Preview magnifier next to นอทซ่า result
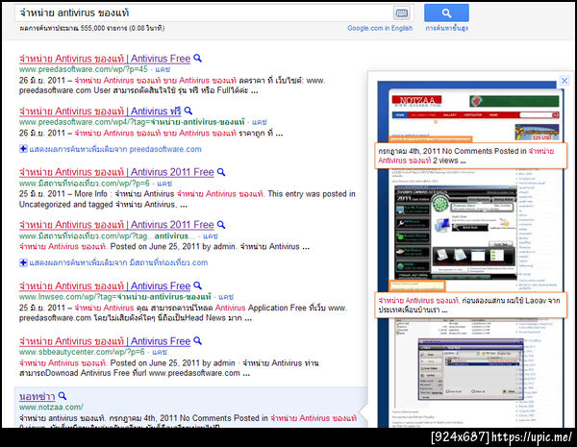This screenshot has height=447, width=577. 63,396
